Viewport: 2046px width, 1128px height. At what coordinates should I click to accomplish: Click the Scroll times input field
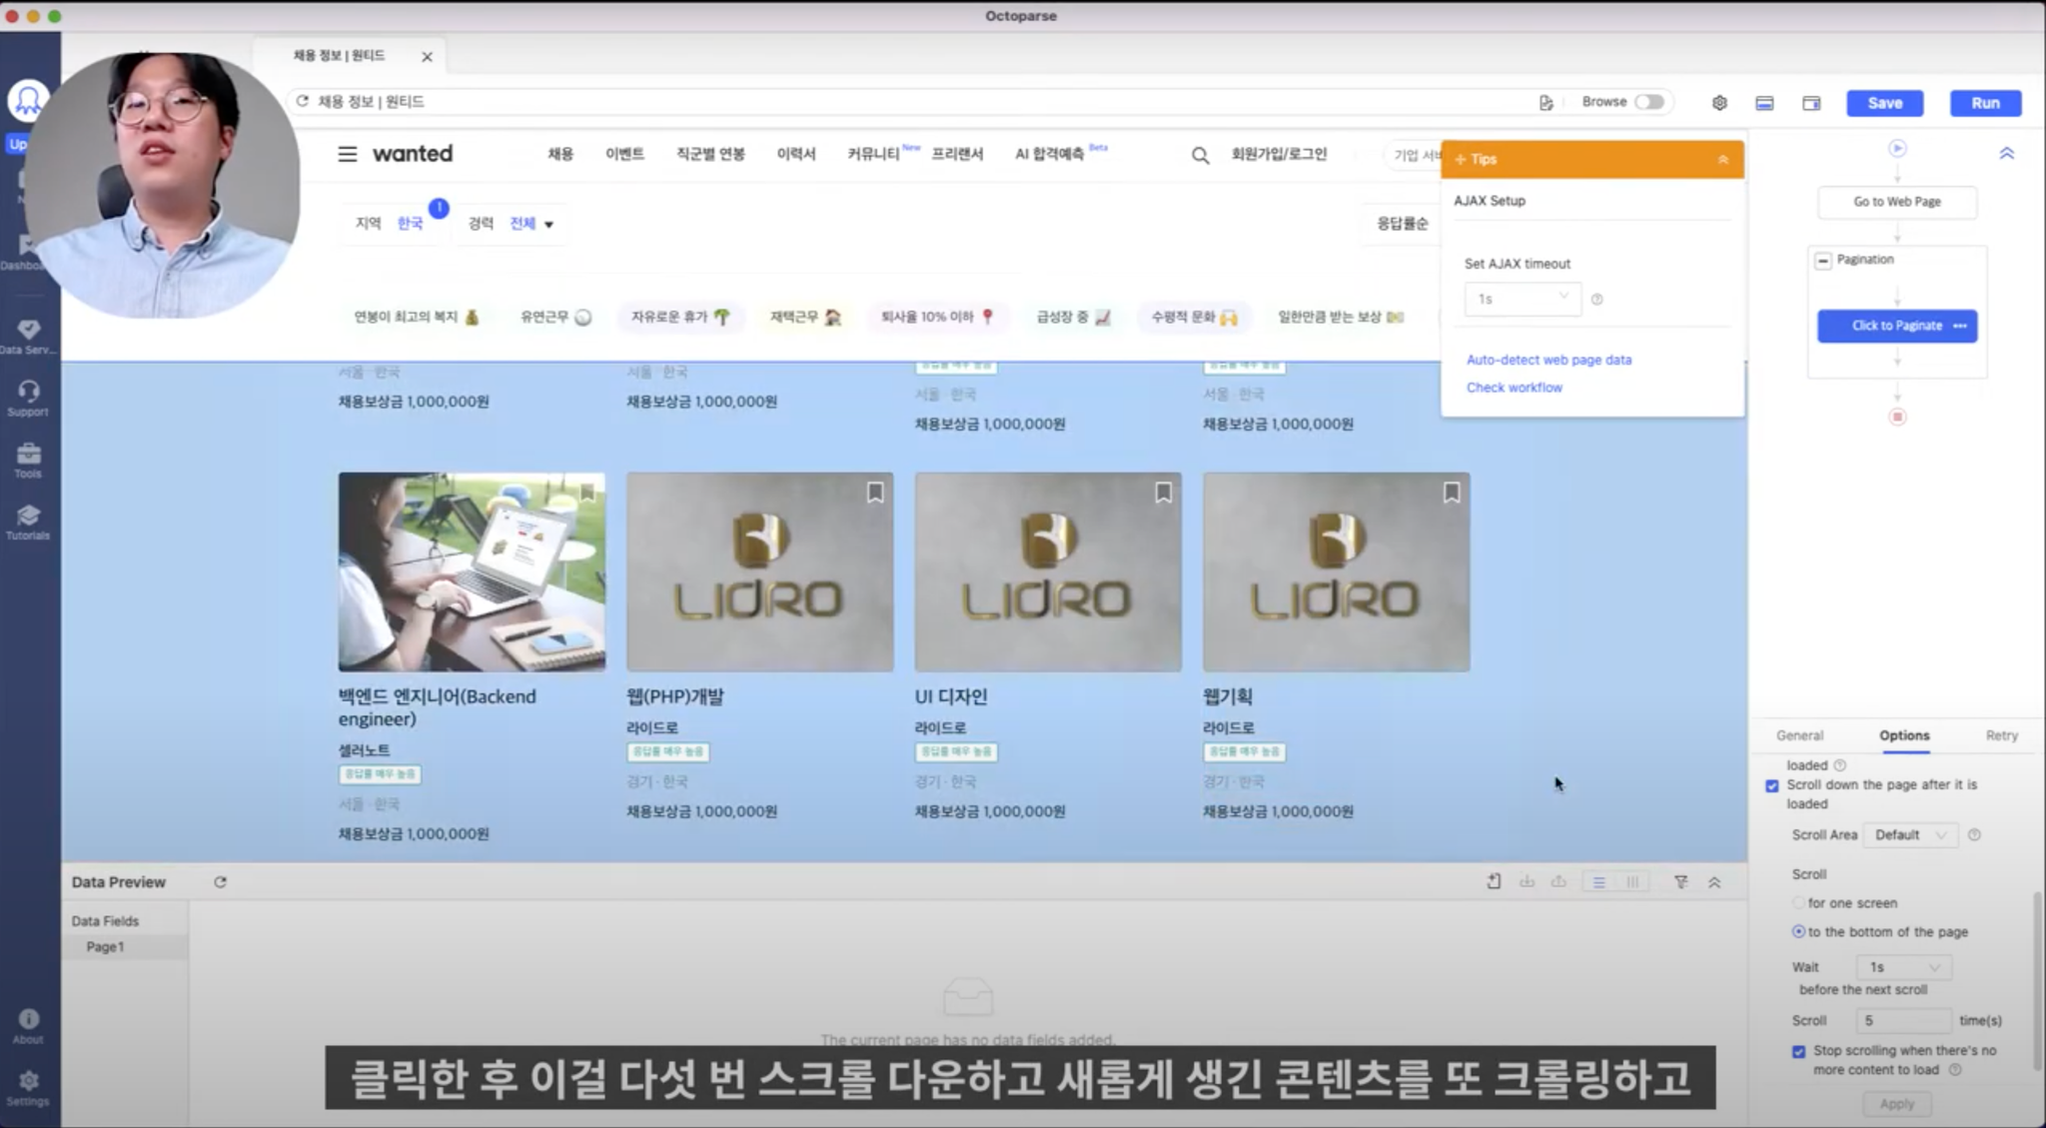(x=1904, y=1021)
